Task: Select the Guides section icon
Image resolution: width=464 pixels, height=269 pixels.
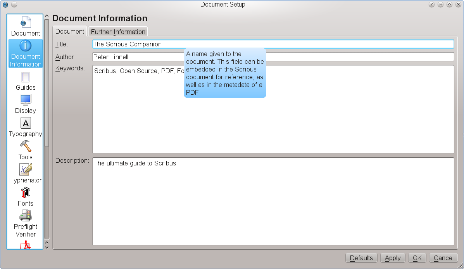Action: 26,81
